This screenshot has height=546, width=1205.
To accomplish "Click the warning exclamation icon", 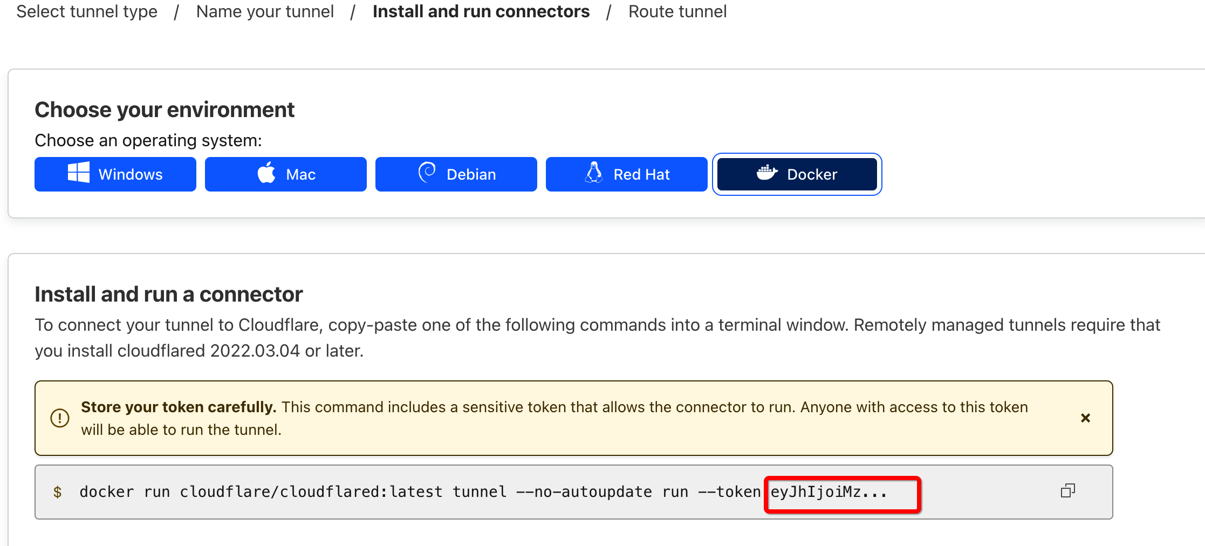I will point(60,418).
